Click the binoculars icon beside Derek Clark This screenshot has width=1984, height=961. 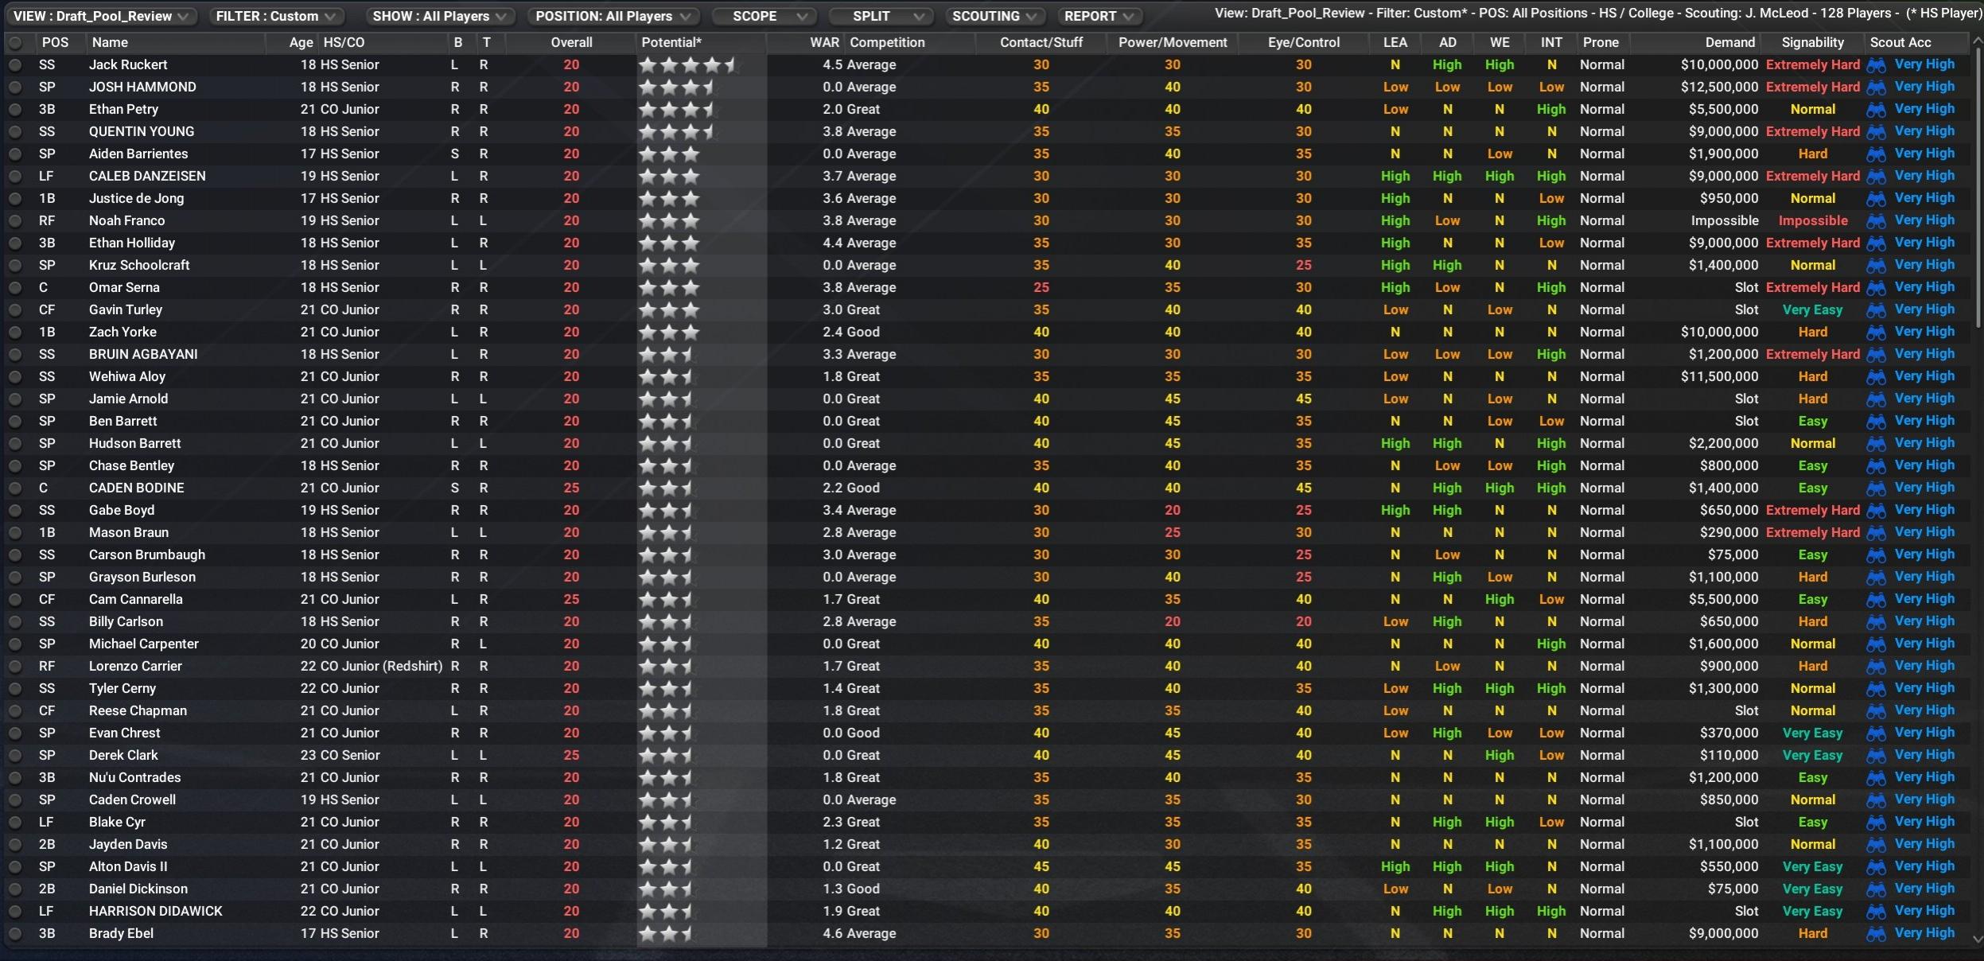pos(1877,755)
